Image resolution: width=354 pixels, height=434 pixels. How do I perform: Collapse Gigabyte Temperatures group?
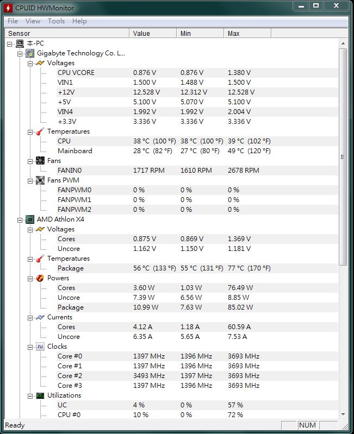point(30,132)
